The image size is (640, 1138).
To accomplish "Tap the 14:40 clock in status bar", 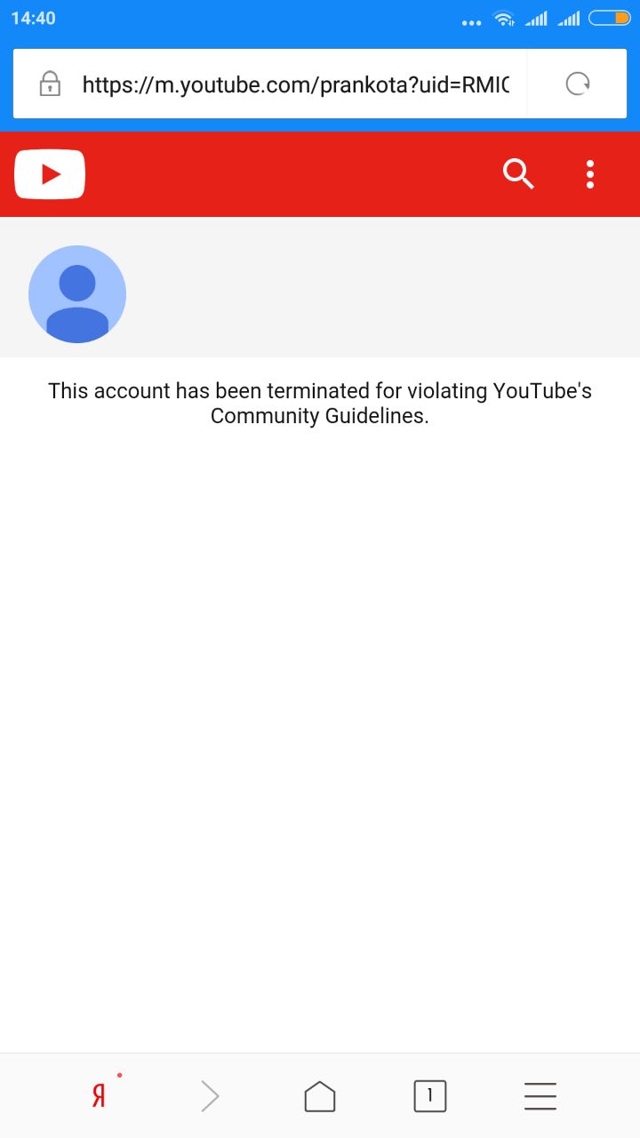I will pos(33,18).
